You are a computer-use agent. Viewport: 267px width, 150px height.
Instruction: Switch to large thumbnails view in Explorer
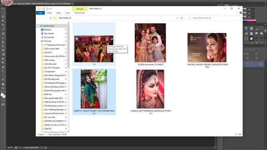pyautogui.click(x=240, y=134)
